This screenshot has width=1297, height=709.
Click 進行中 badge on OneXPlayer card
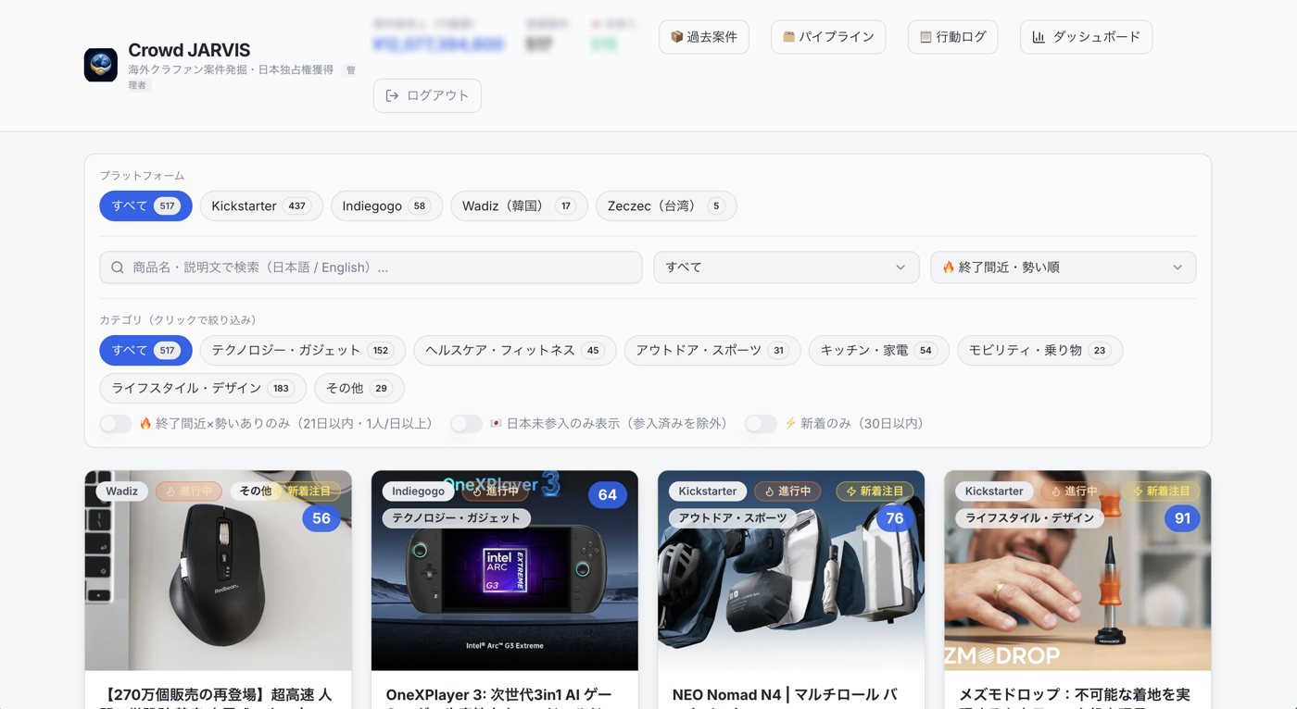494,491
